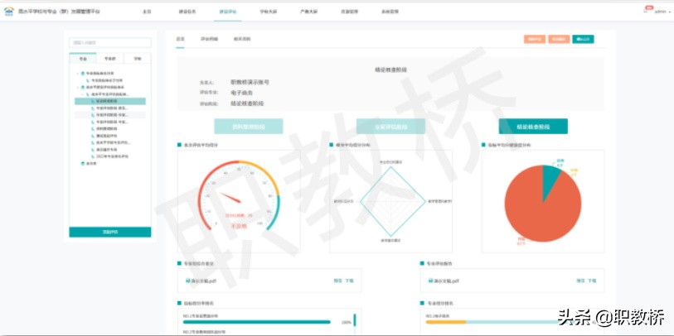Open the notification icon with red badge

pyautogui.click(x=647, y=10)
